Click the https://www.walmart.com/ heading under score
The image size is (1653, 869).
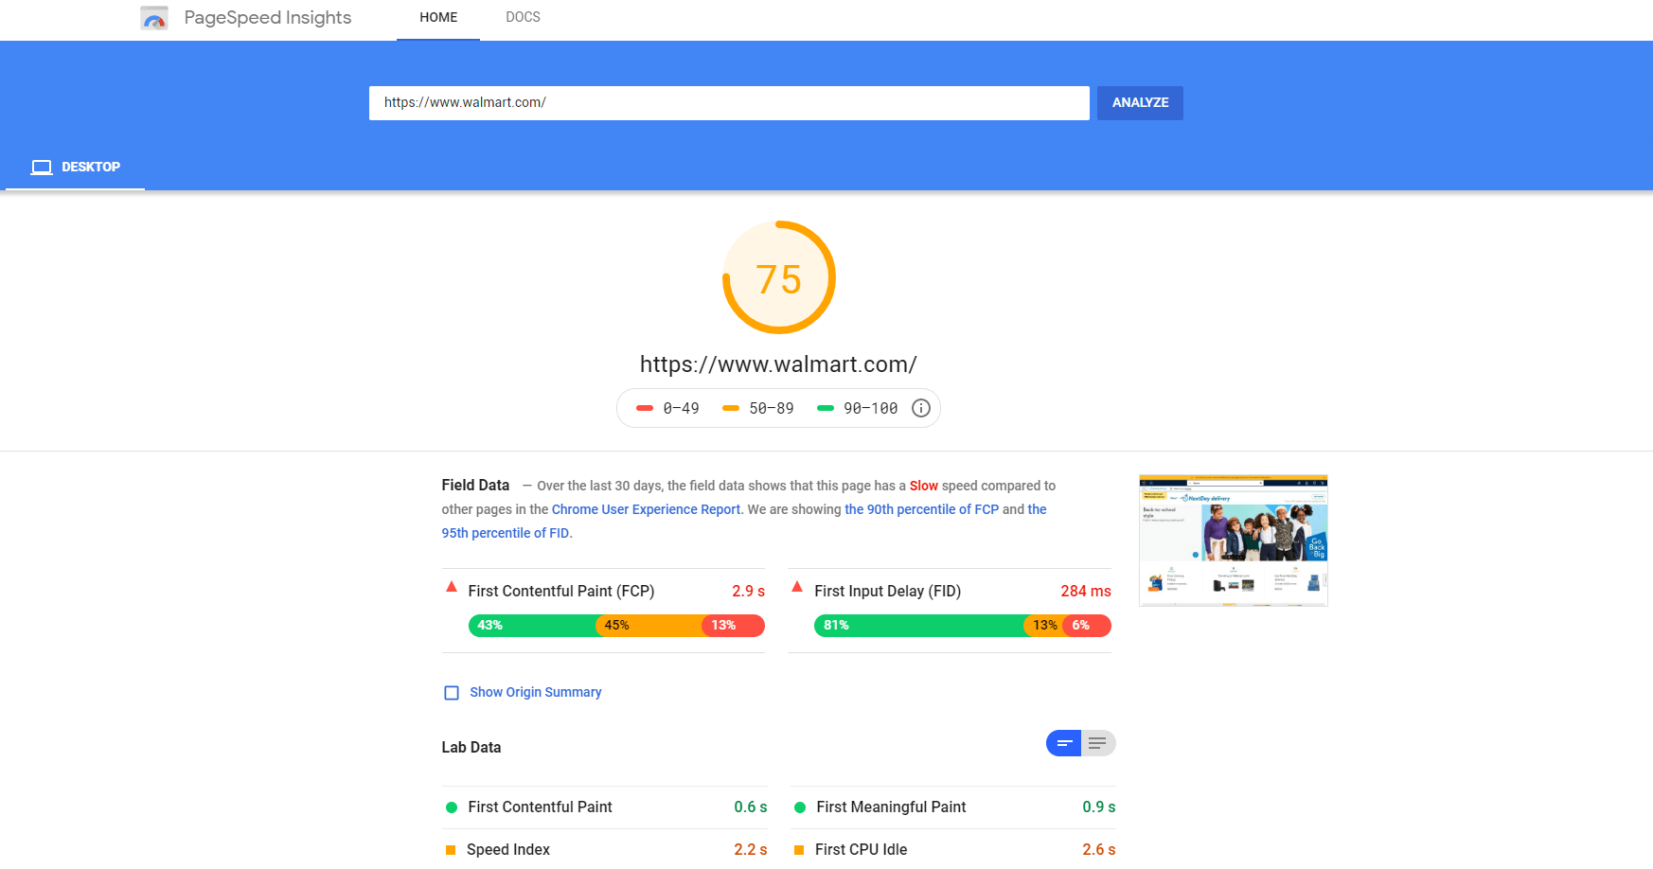[778, 364]
